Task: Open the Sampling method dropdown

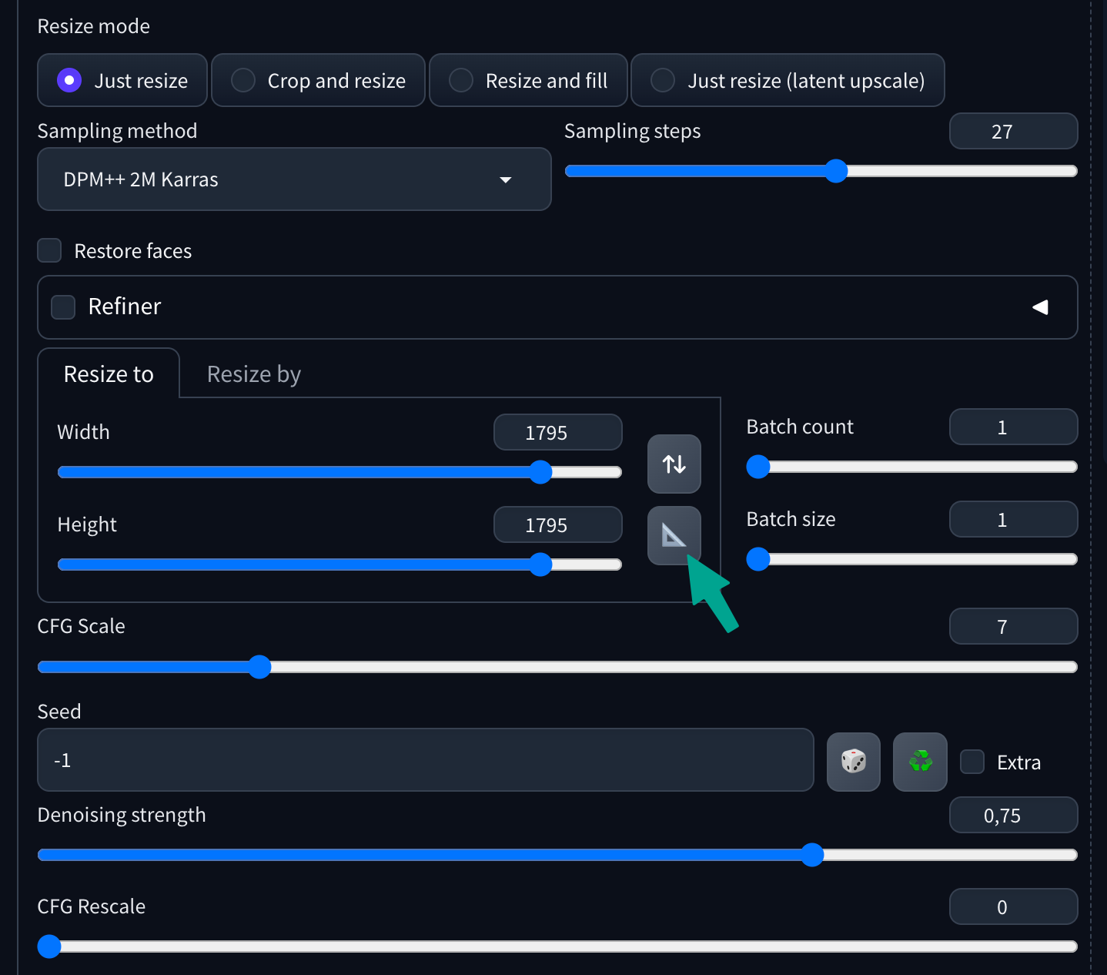Action: (294, 179)
